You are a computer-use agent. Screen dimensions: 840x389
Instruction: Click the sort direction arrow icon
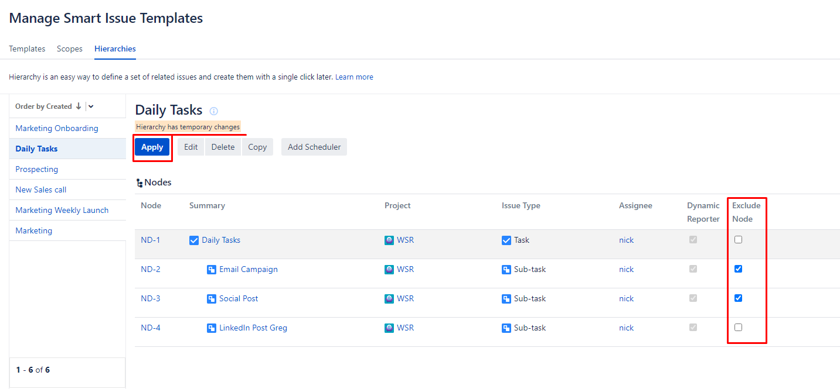[79, 106]
